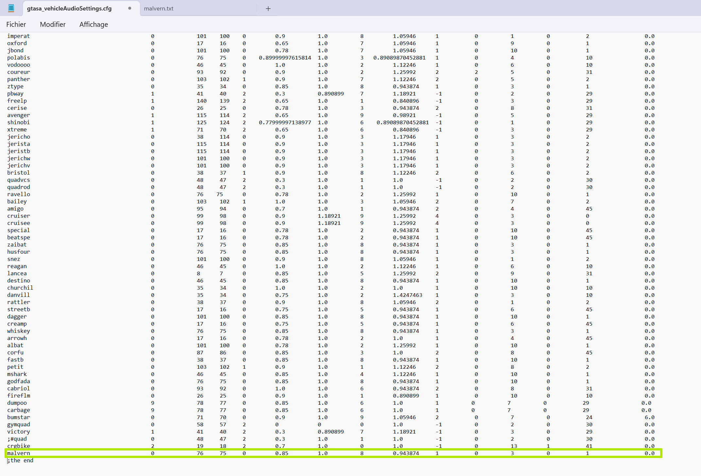Click the 'crgbike' entry name
701x476 pixels.
(x=19, y=446)
